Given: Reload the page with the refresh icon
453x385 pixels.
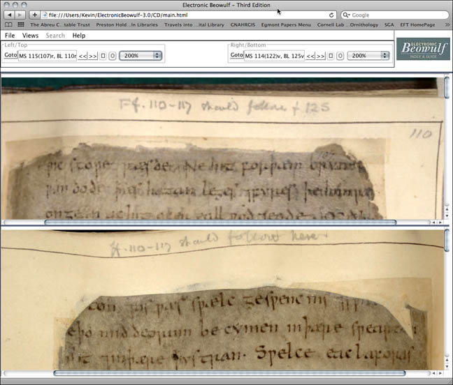Looking at the screenshot, I should pyautogui.click(x=333, y=15).
